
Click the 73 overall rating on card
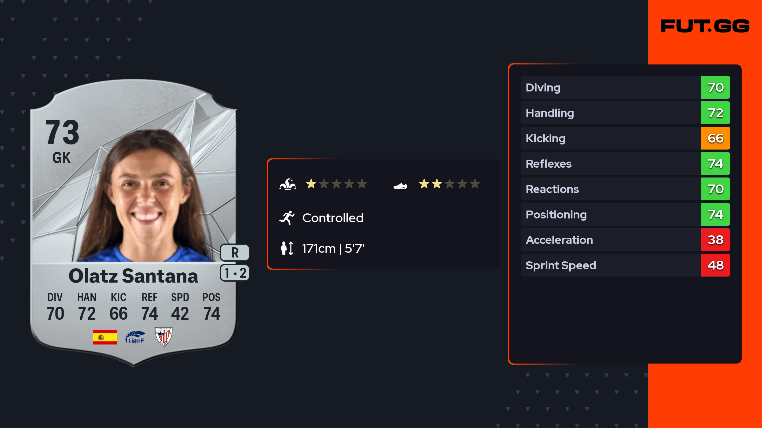[62, 132]
